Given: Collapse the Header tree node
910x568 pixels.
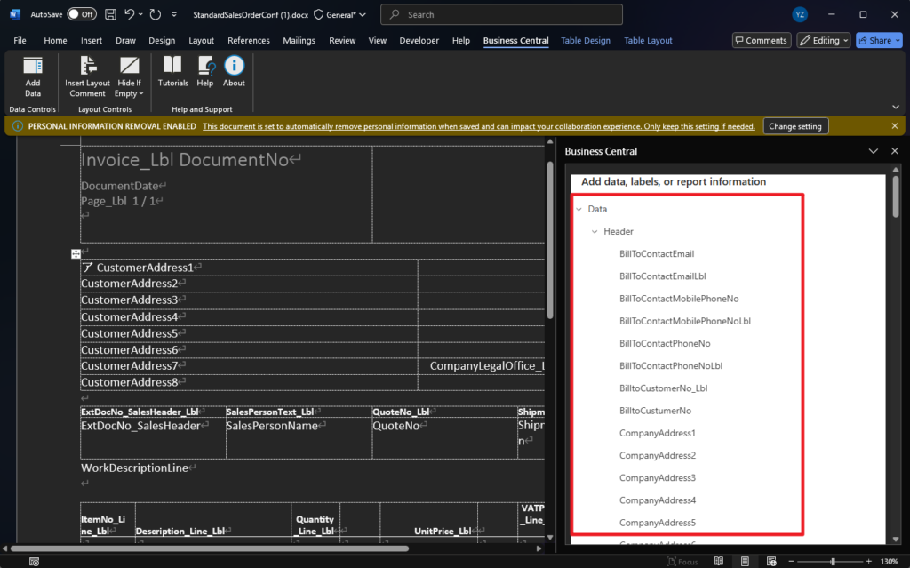Looking at the screenshot, I should [x=595, y=231].
